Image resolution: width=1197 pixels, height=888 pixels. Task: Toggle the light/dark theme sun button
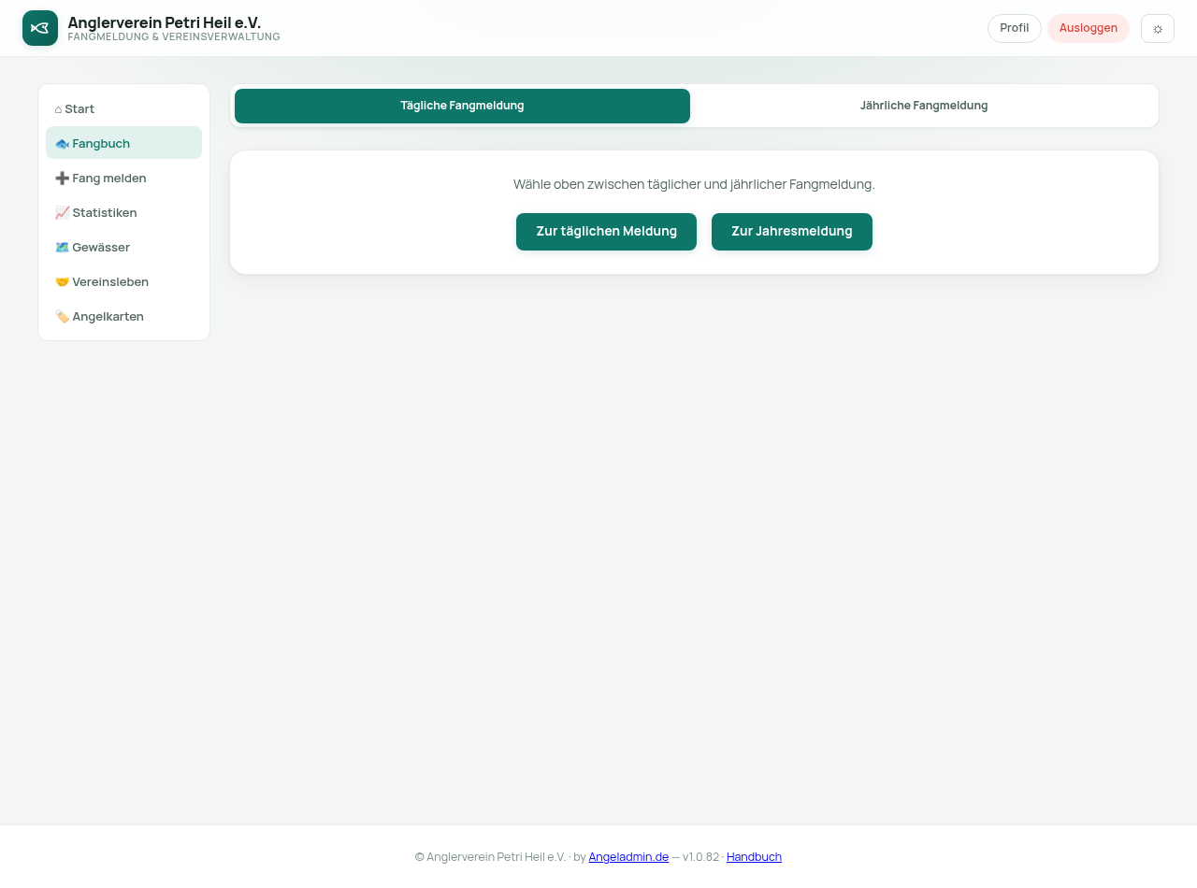point(1158,28)
